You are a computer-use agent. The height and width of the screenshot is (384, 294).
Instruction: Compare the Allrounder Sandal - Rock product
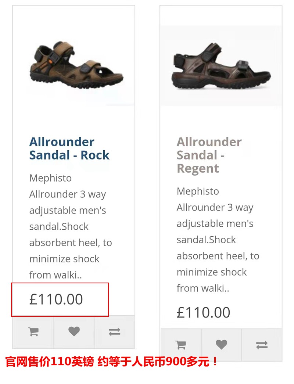pos(114,332)
